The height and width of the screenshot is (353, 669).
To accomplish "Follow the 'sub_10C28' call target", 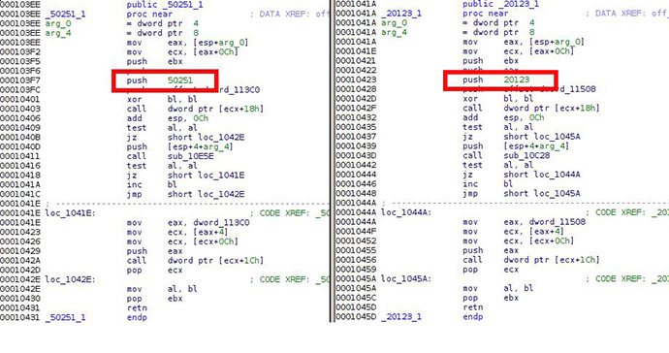I will click(x=526, y=155).
